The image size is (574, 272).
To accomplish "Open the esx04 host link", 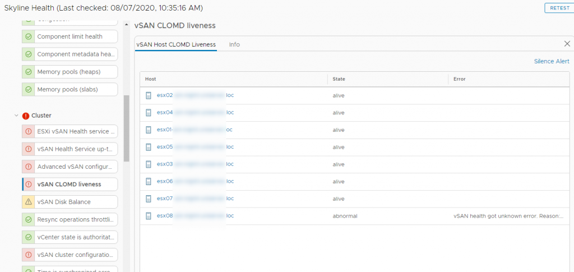I will tap(195, 113).
